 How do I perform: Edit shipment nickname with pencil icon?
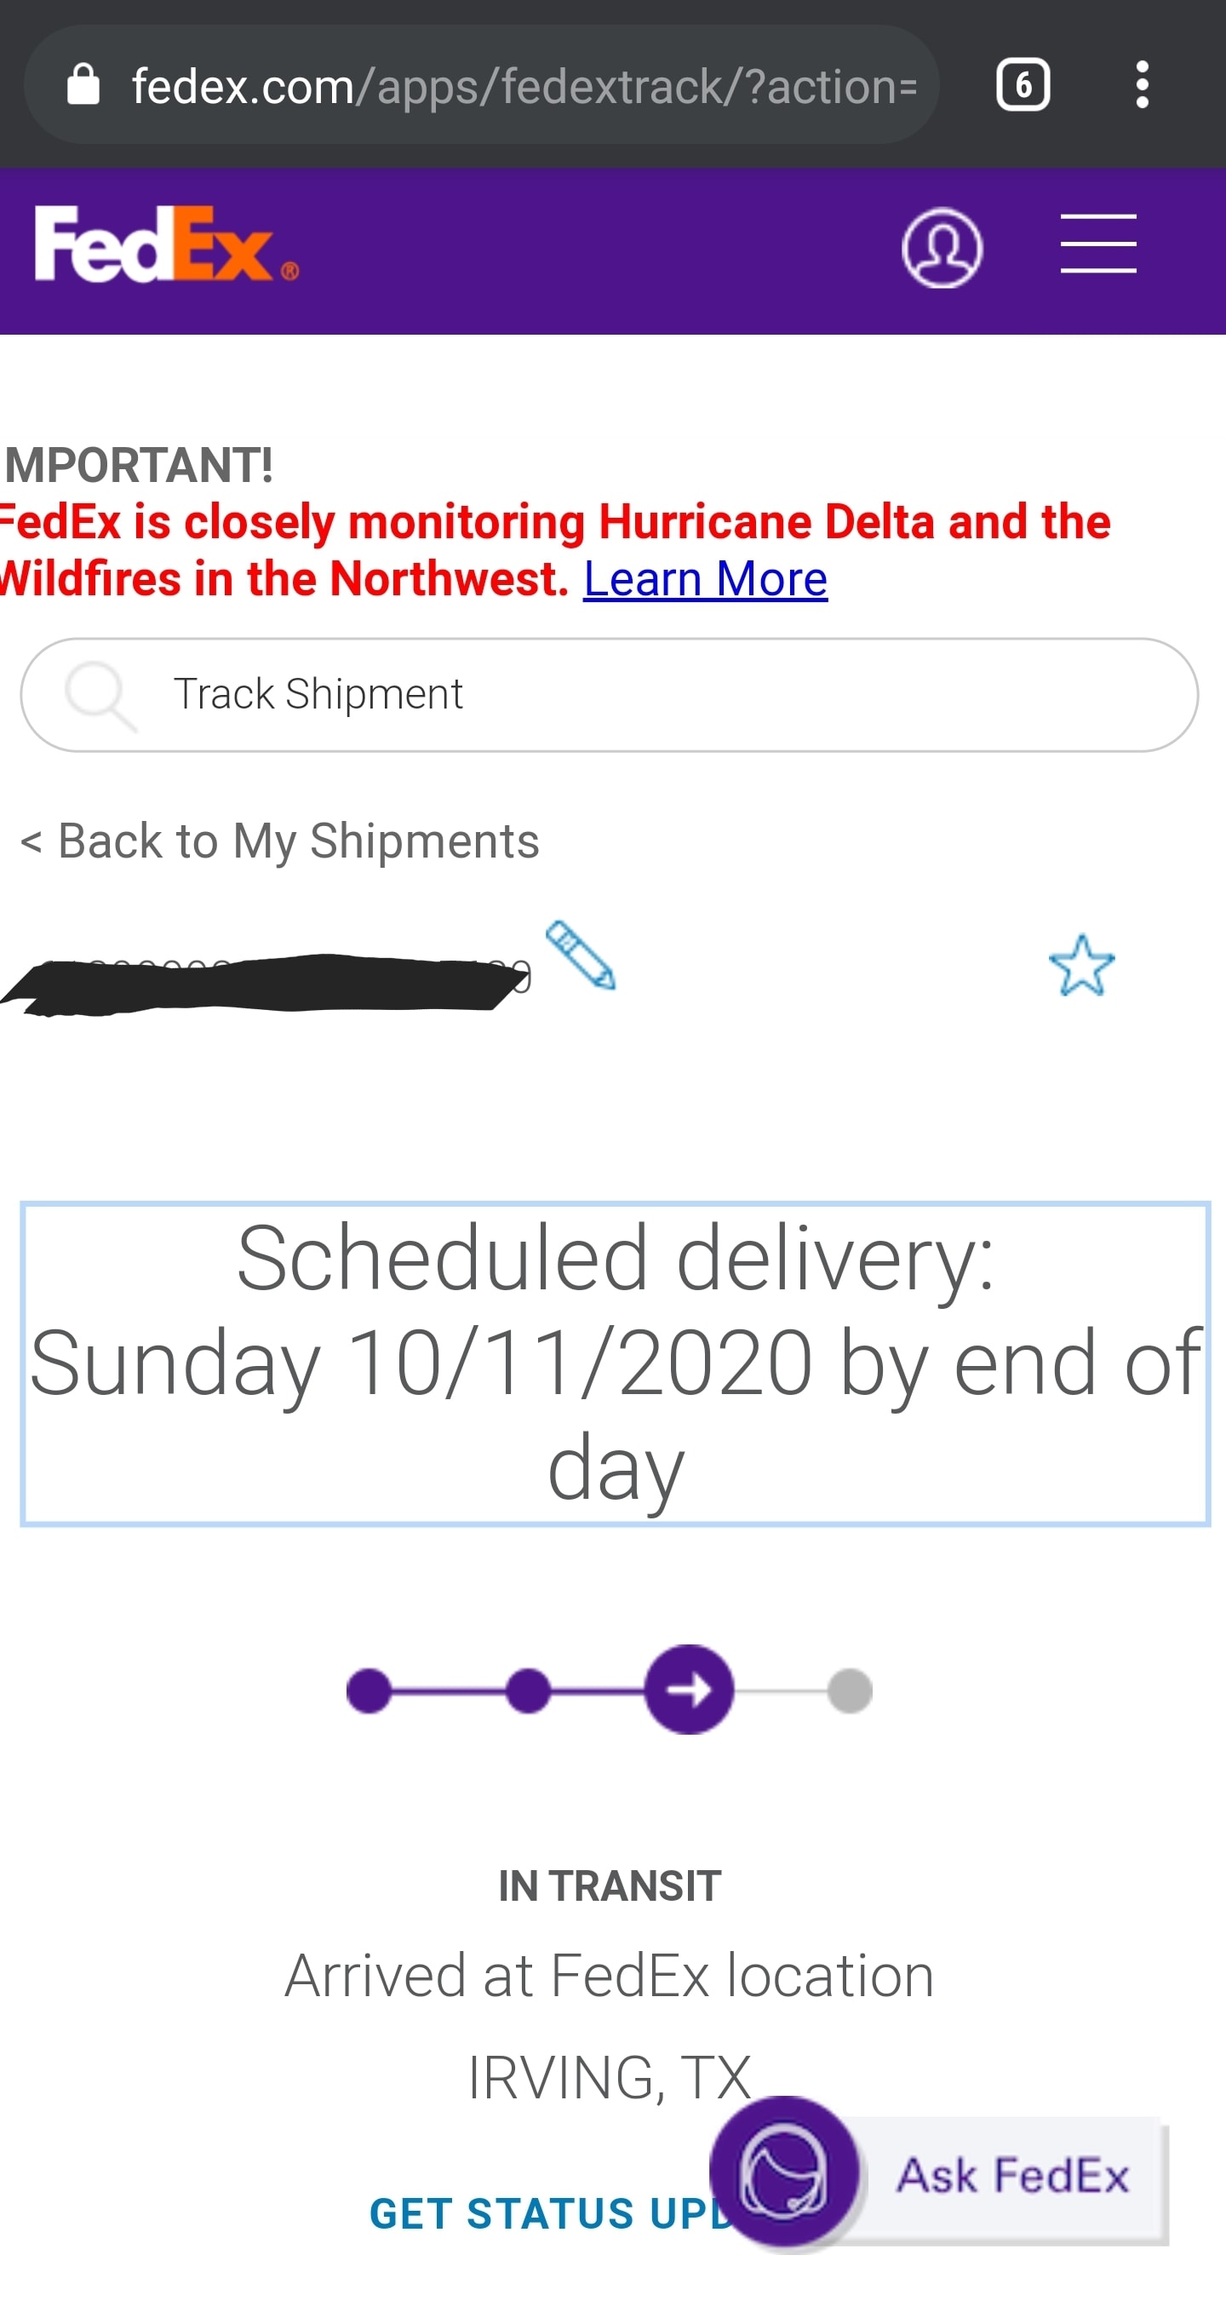pos(581,956)
